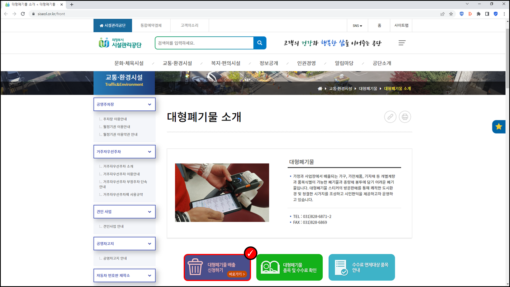The height and width of the screenshot is (287, 510).
Task: Open 수수료 면제대상 품목 안내
Action: coord(362,267)
